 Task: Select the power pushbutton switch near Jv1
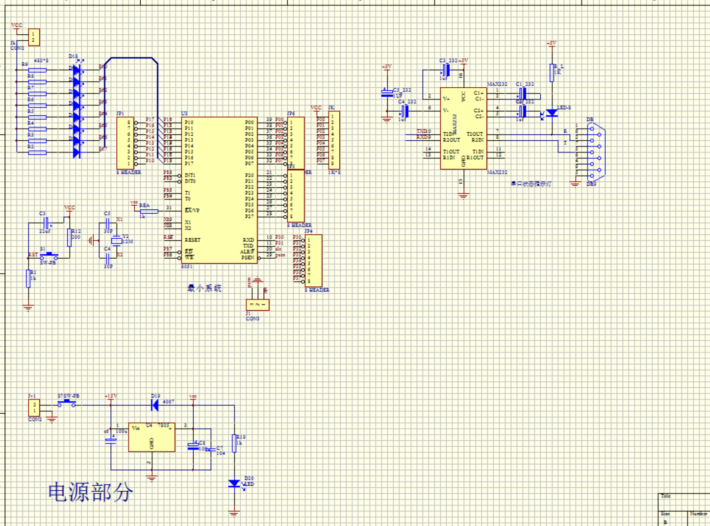click(x=67, y=403)
